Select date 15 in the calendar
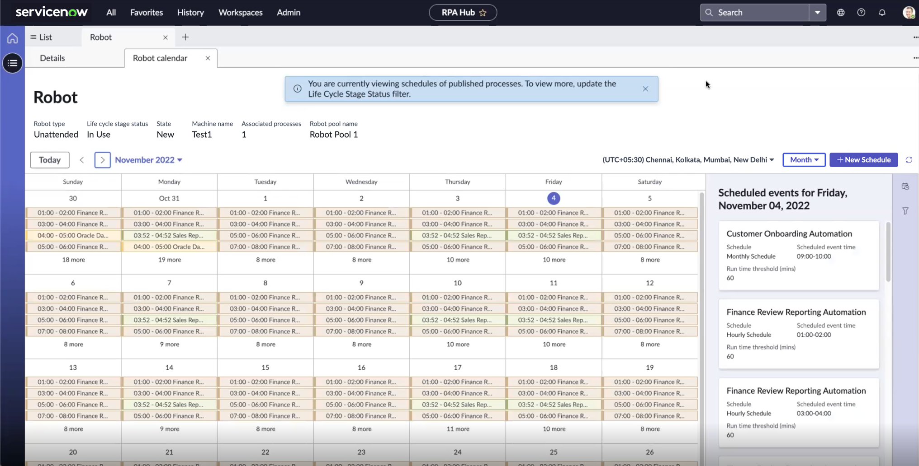This screenshot has height=466, width=919. (265, 368)
